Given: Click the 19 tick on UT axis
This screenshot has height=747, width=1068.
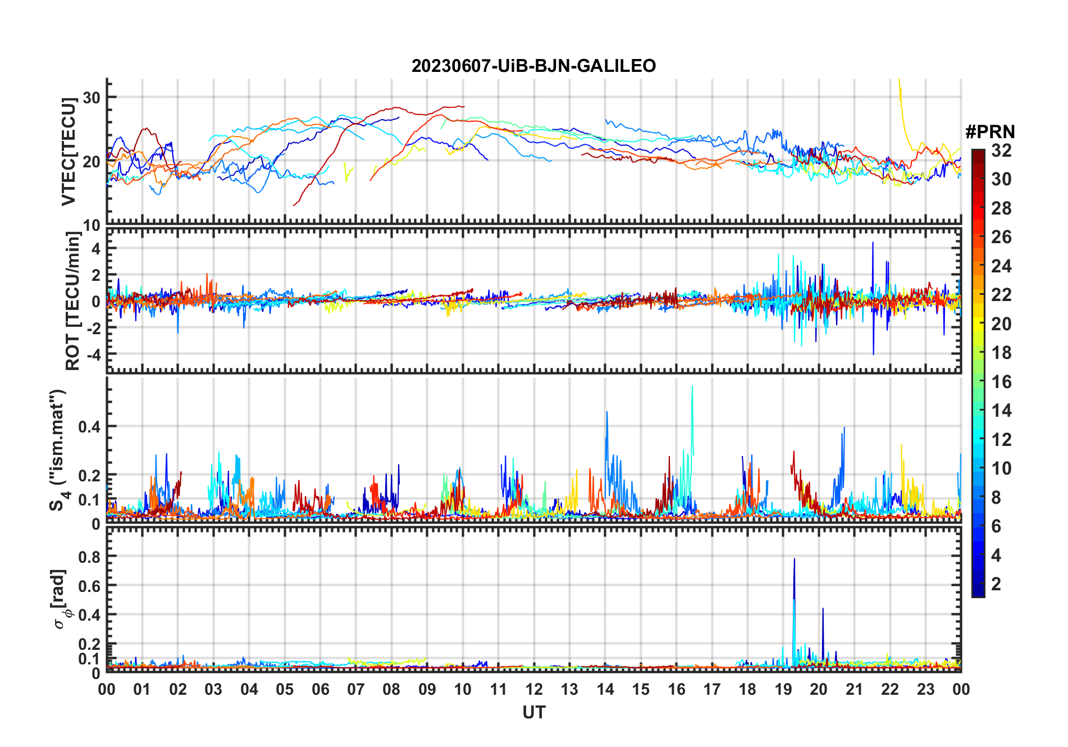Looking at the screenshot, I should [783, 689].
